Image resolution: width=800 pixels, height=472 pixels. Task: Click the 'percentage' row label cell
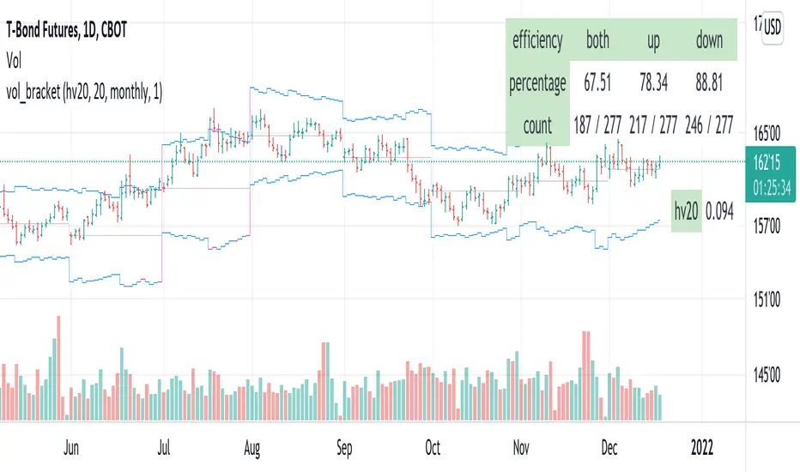[537, 83]
